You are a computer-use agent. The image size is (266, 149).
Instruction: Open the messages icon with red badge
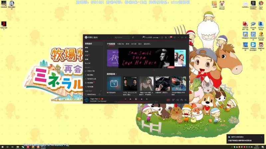tap(170, 37)
